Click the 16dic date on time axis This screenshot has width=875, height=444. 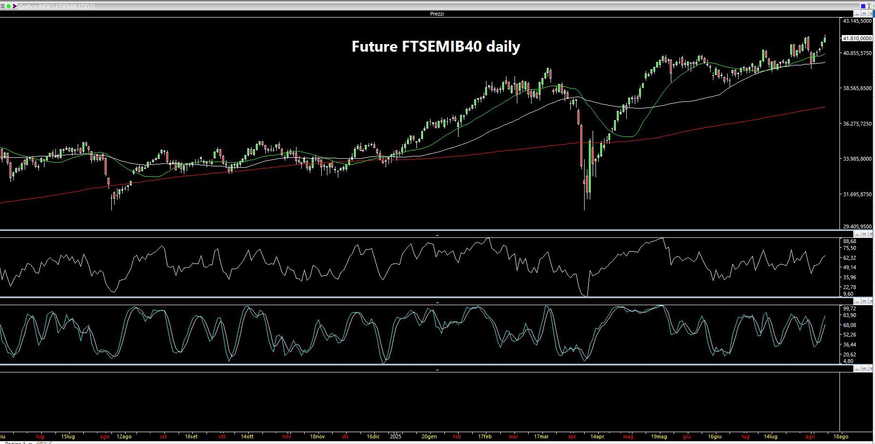tap(373, 436)
